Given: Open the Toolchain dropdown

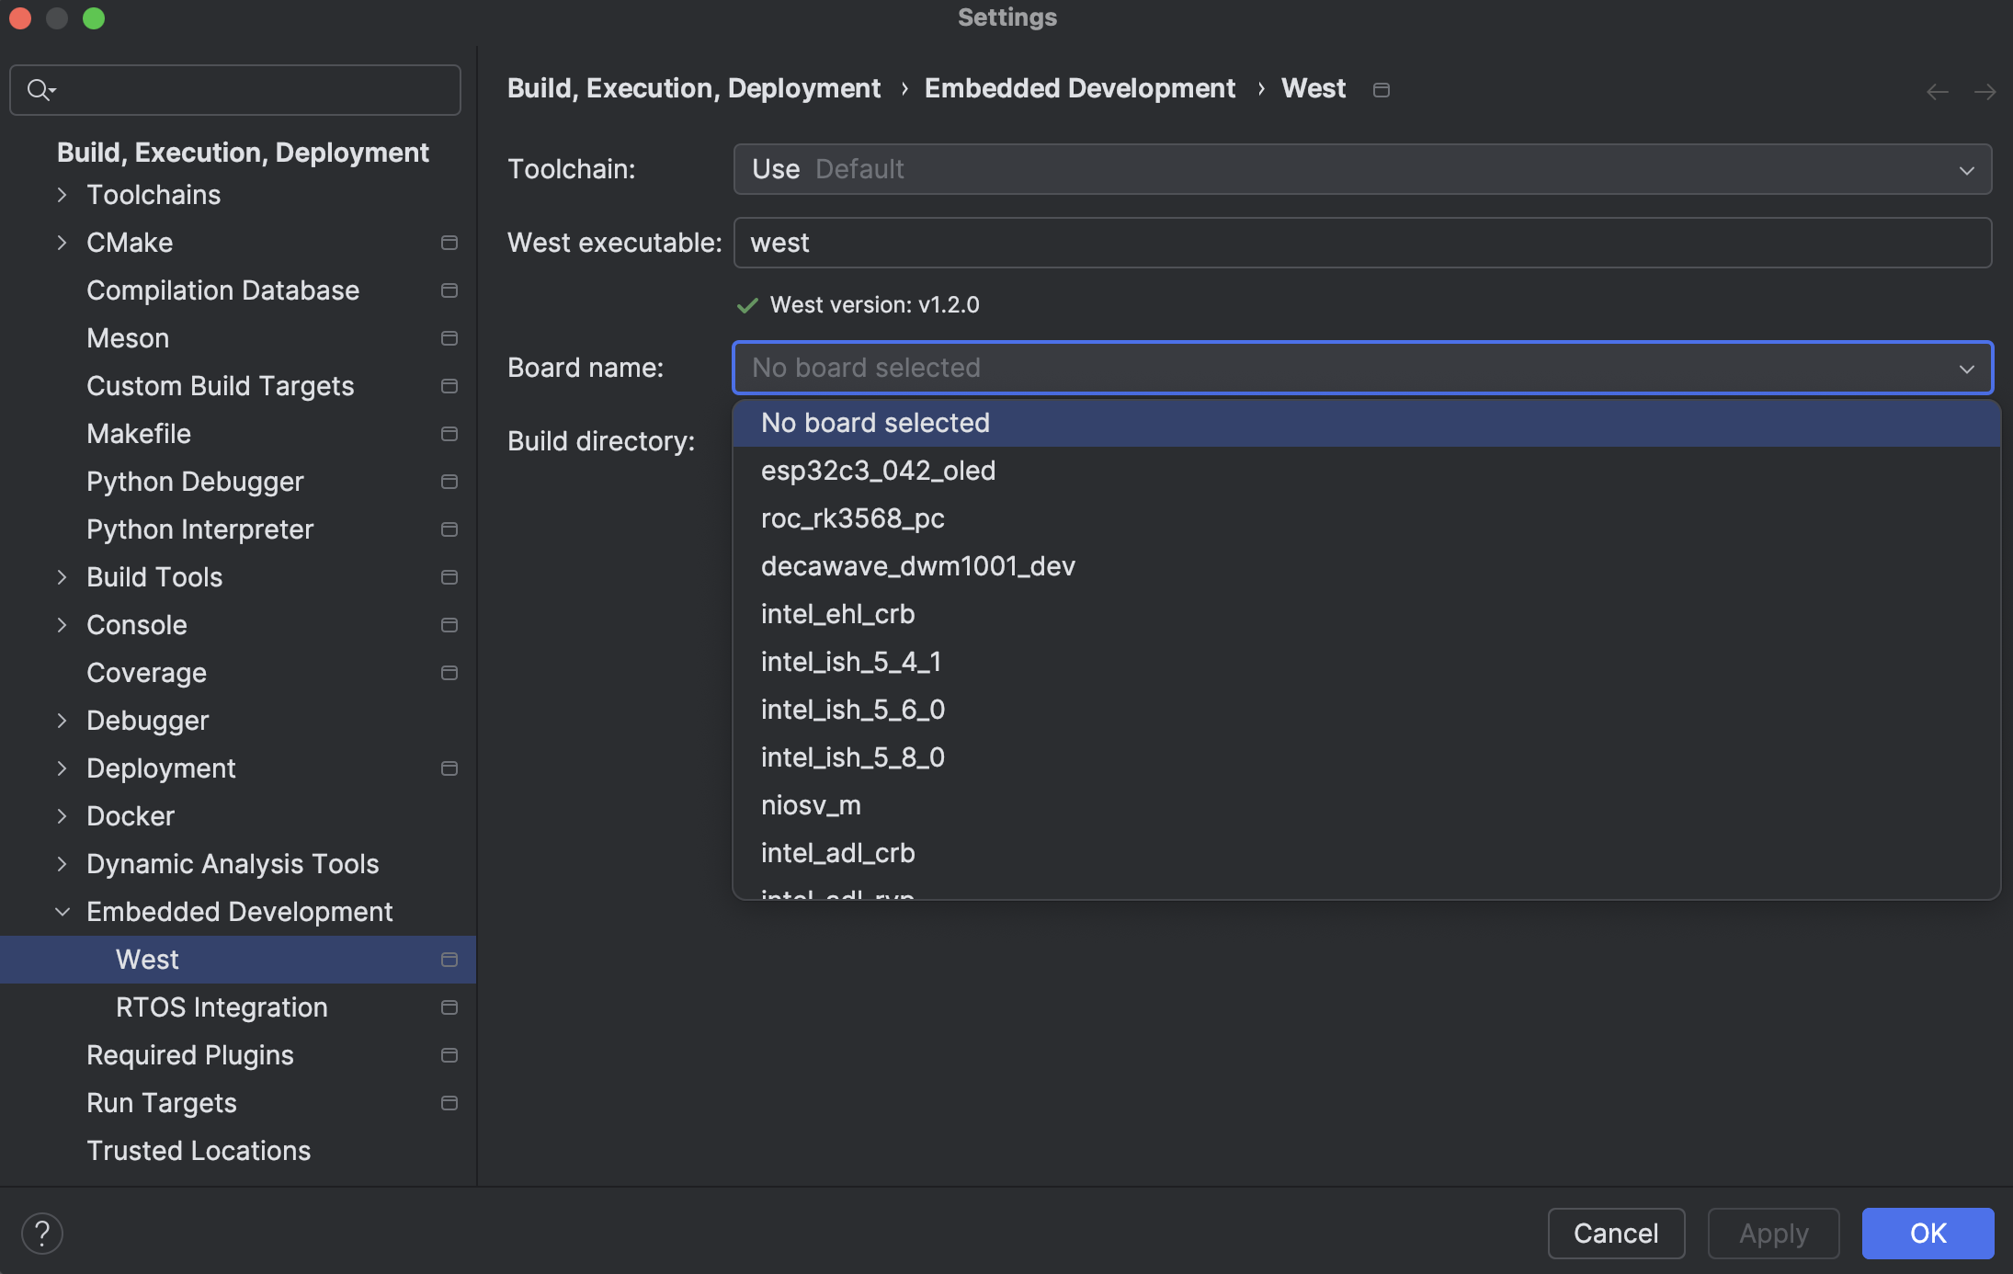Looking at the screenshot, I should click(x=1966, y=169).
